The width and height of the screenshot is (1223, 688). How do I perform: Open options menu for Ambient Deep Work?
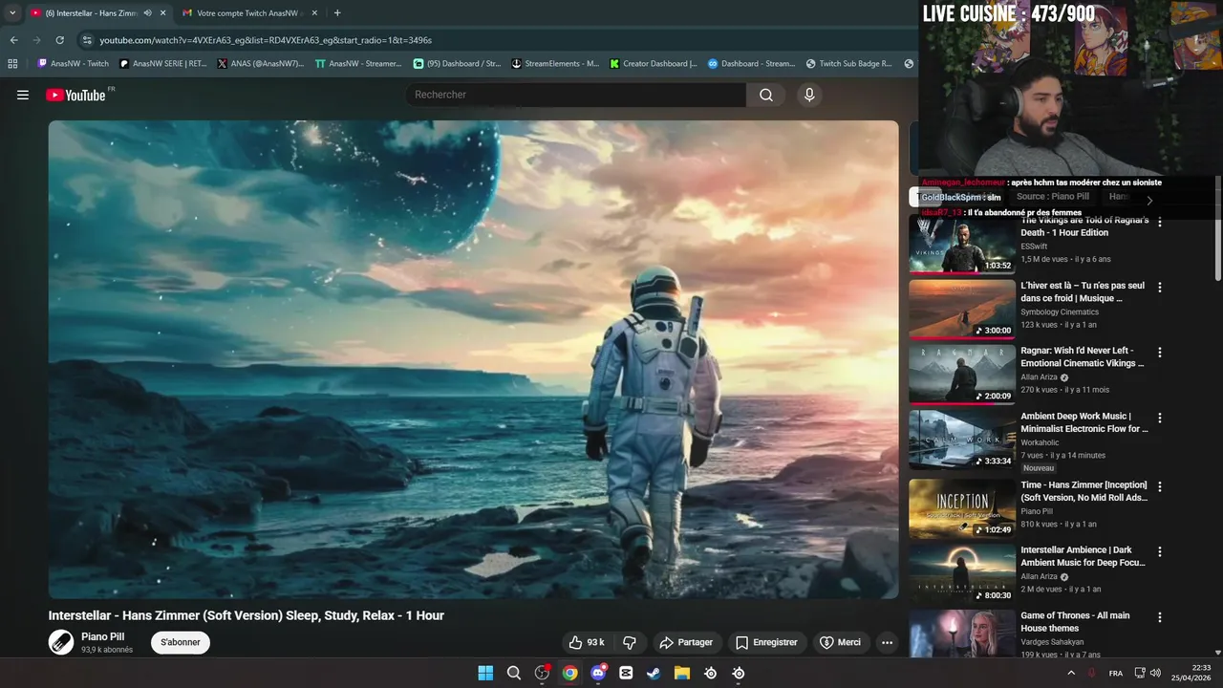click(x=1160, y=418)
